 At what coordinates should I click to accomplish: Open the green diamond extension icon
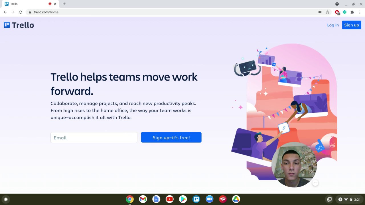click(x=344, y=12)
